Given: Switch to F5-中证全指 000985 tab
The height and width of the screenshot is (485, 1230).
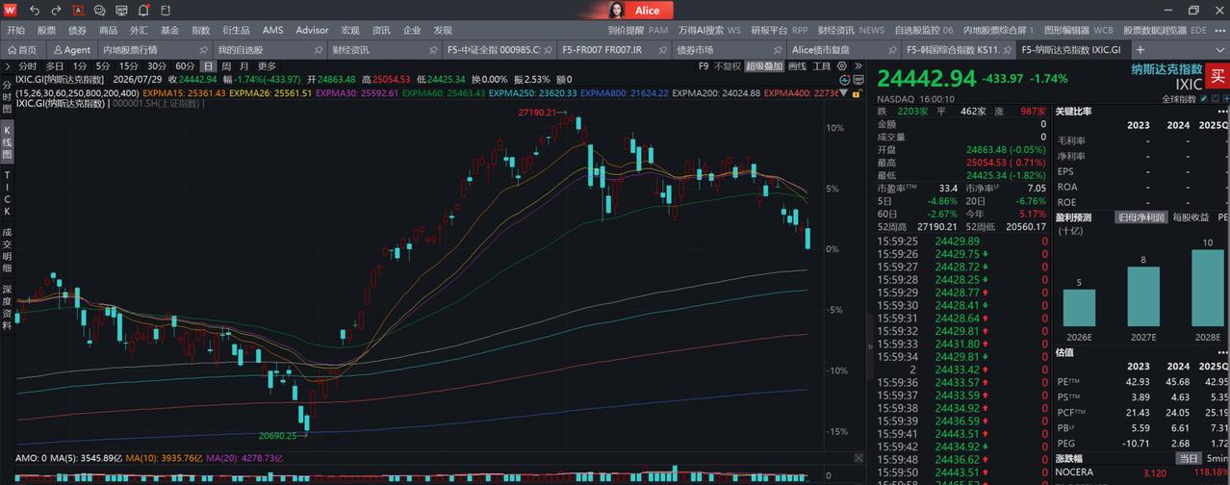Looking at the screenshot, I should click(x=499, y=49).
